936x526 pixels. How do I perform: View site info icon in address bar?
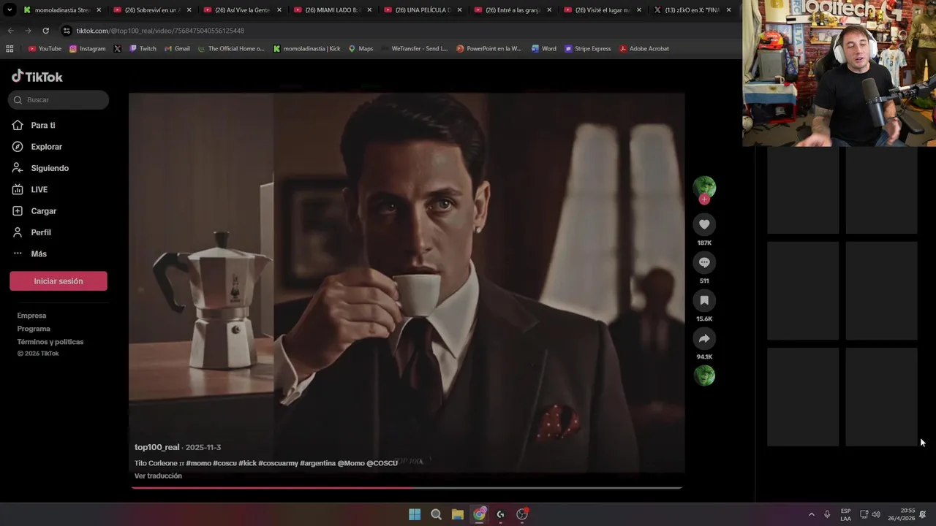point(67,31)
